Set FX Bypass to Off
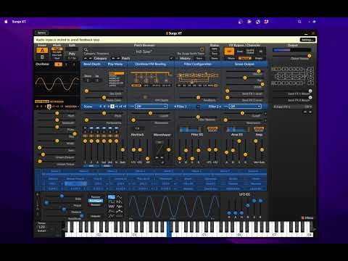Viewport: 348px width, 261px height. tap(229, 51)
